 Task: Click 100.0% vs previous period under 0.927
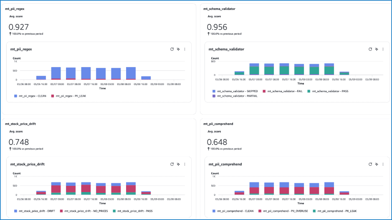(x=28, y=34)
